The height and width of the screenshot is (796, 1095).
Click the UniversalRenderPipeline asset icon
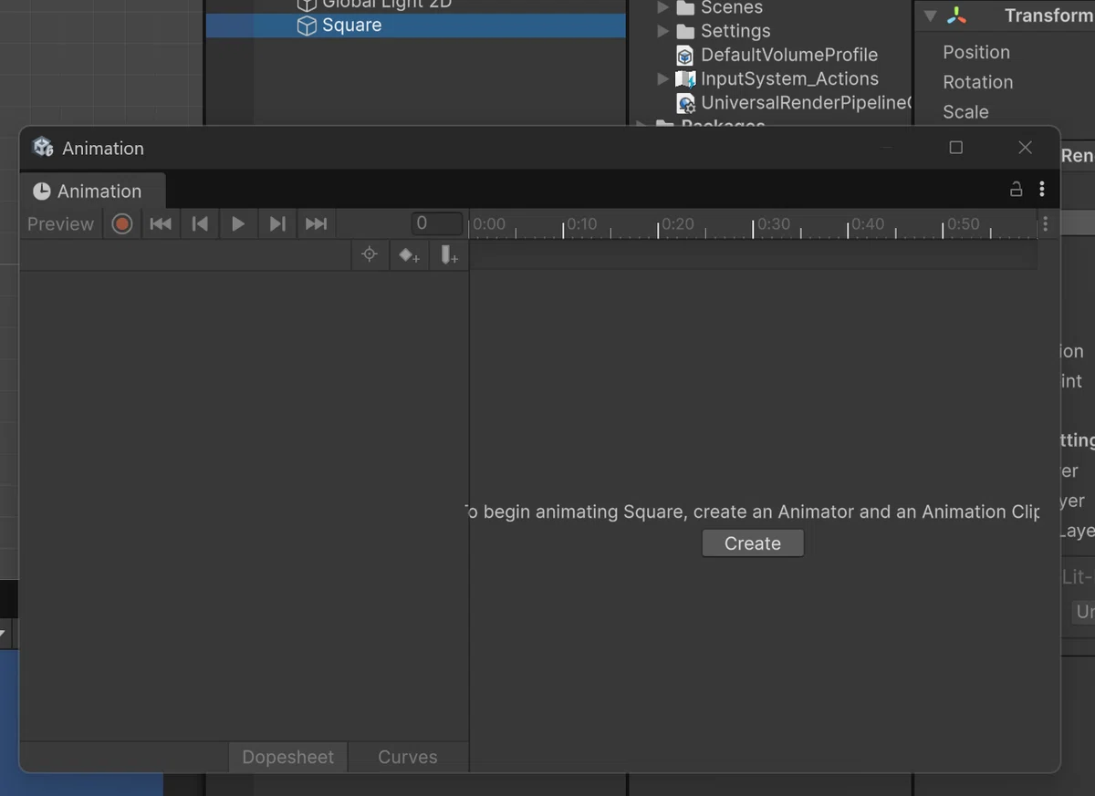pyautogui.click(x=686, y=104)
